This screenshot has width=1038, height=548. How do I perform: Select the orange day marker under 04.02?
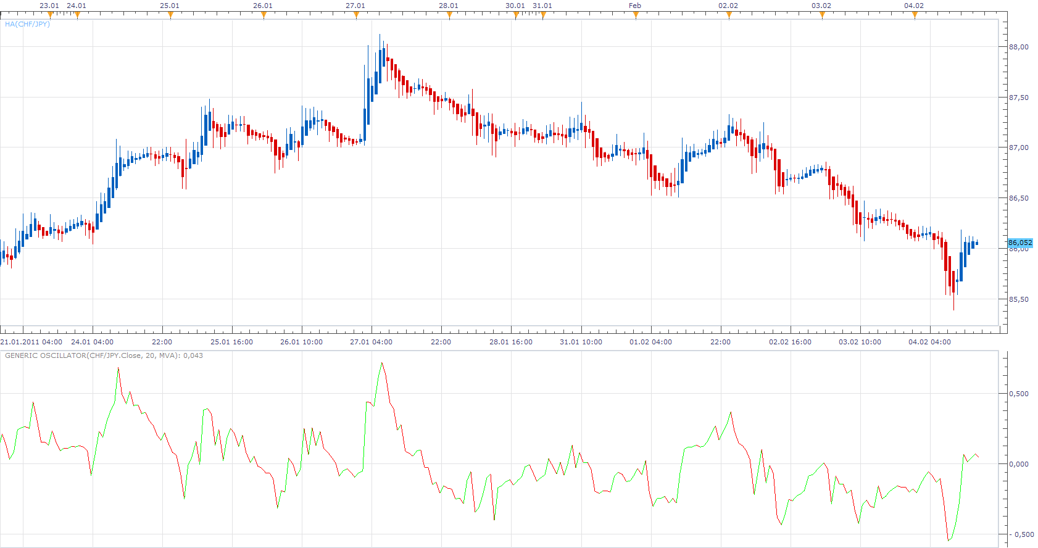pyautogui.click(x=915, y=15)
